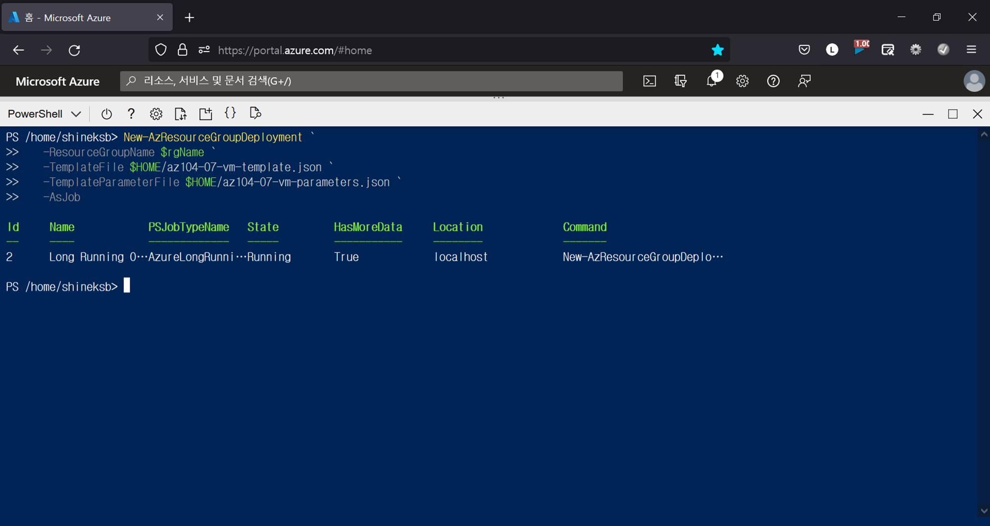Click the browser forward arrow
Image resolution: width=990 pixels, height=526 pixels.
(x=47, y=50)
